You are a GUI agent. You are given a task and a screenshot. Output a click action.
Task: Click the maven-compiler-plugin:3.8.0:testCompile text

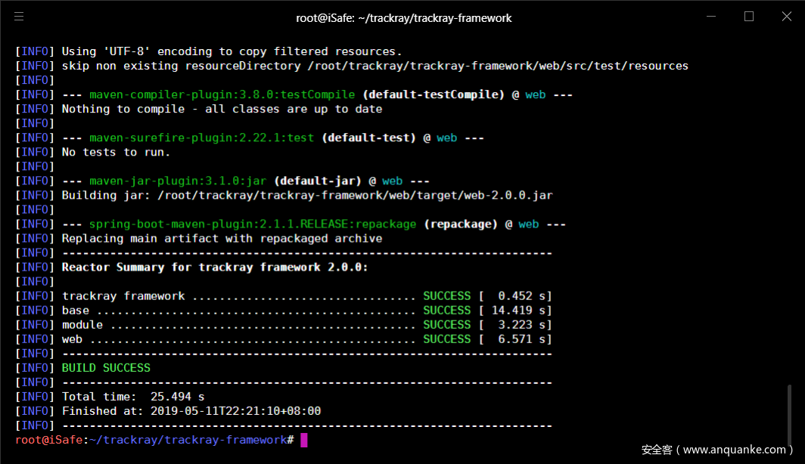(222, 95)
